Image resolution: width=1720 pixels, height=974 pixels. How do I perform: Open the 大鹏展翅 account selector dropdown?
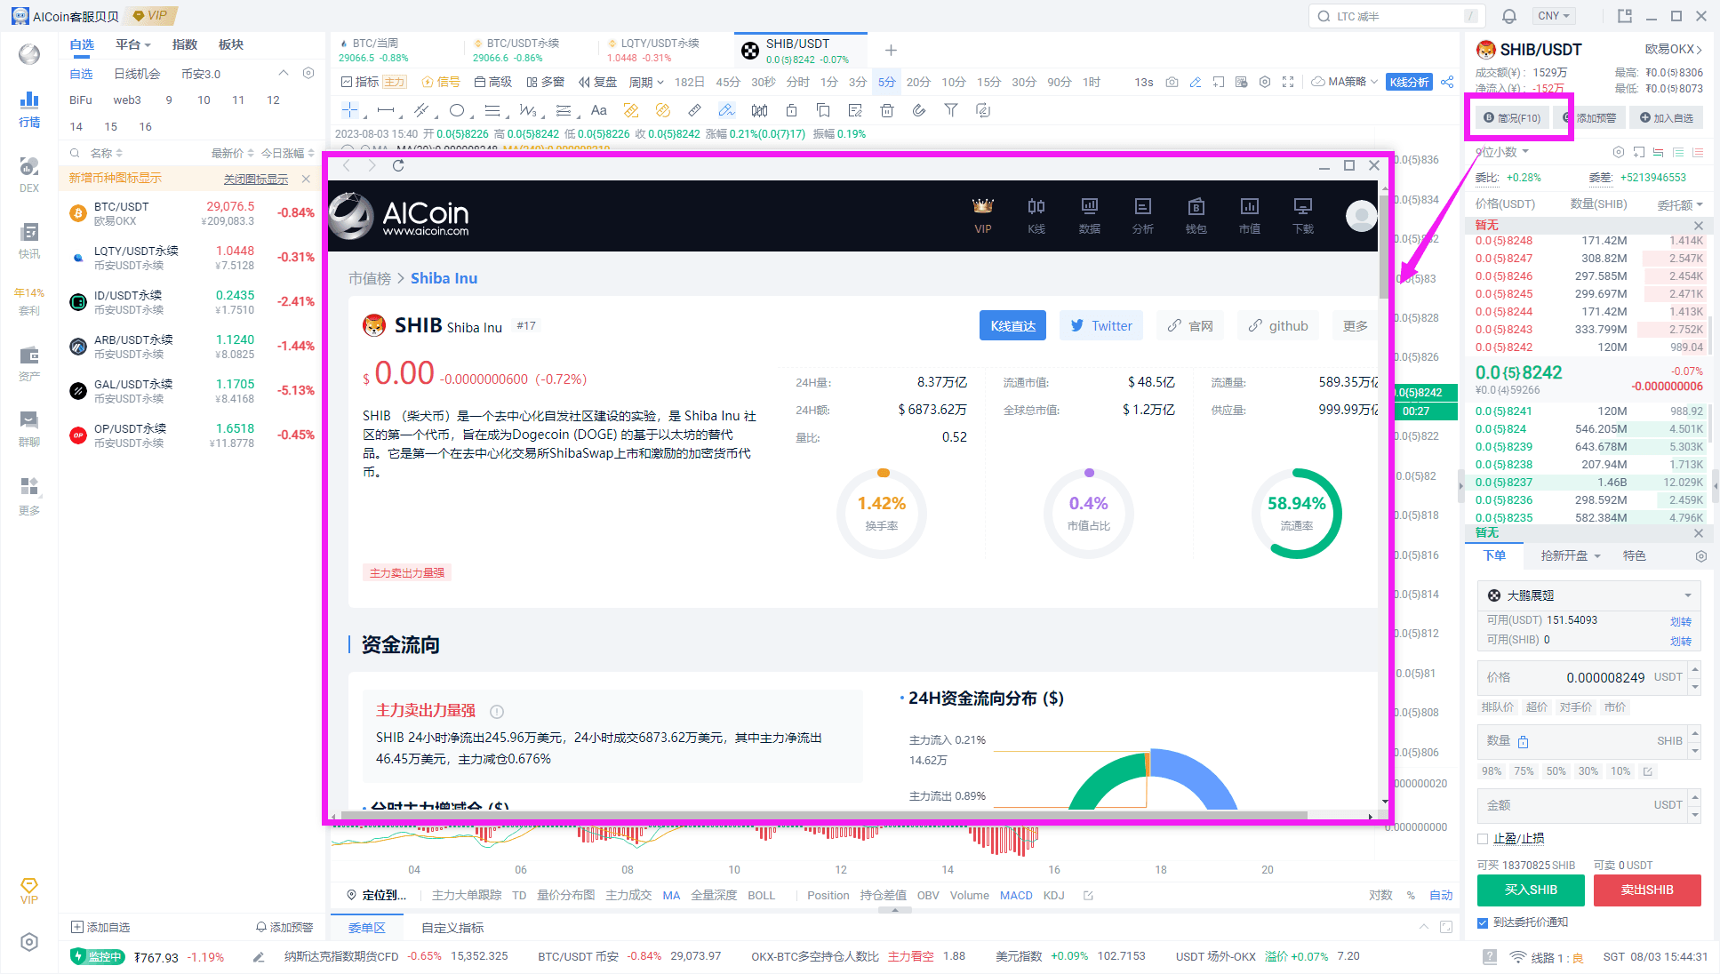(1588, 595)
